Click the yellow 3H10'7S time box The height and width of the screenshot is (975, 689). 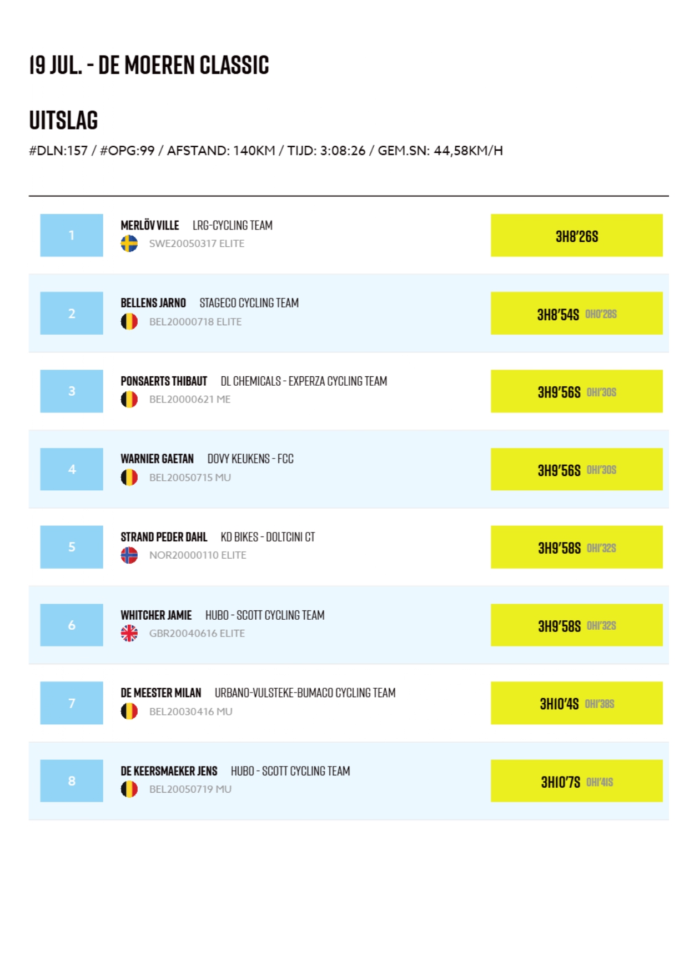pyautogui.click(x=576, y=781)
